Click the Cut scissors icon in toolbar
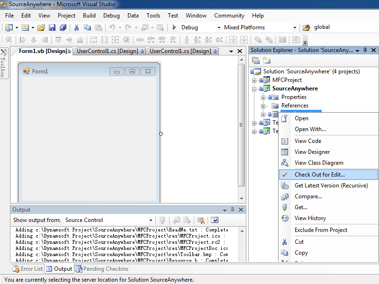The width and height of the screenshot is (379, 284). point(76,27)
